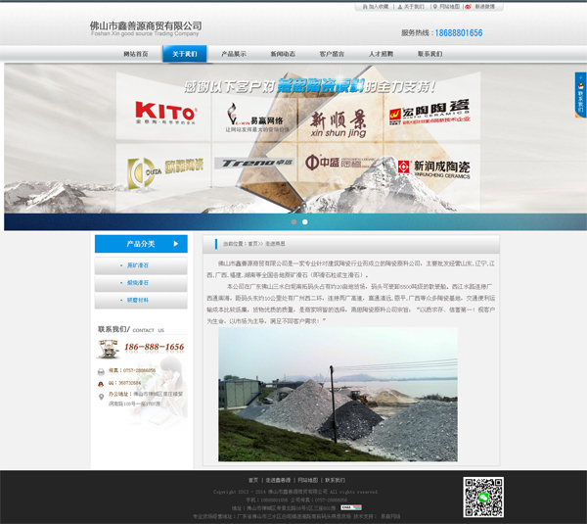587x524 pixels.
Task: Click the 联系我们/ CONTACT US heading
Action: [x=131, y=329]
